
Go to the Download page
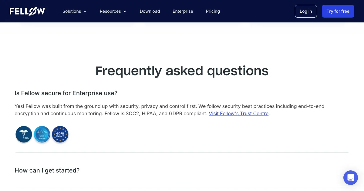click(150, 11)
